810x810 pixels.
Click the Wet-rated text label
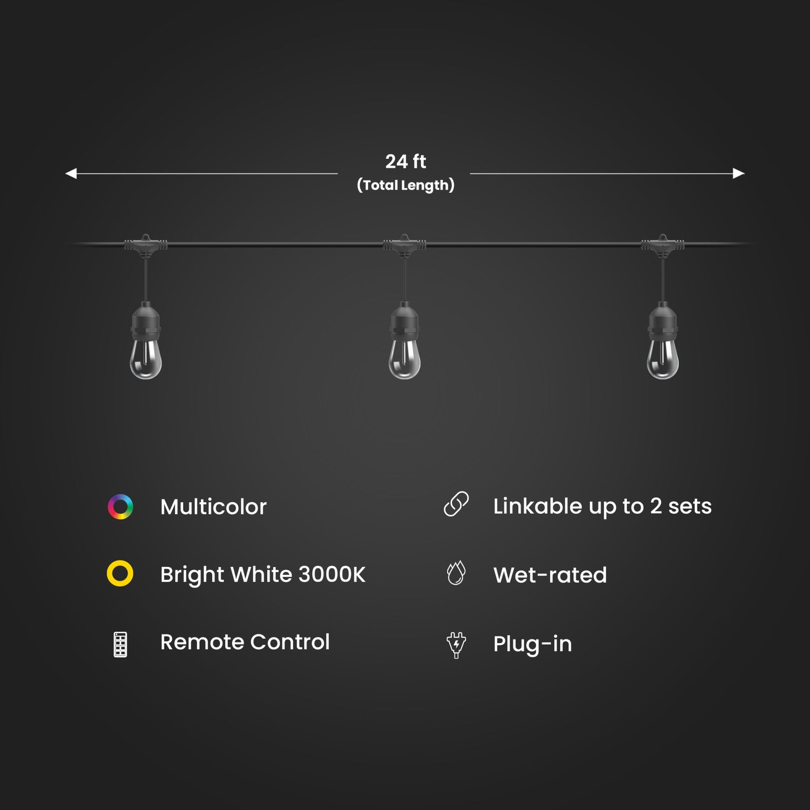coord(550,575)
